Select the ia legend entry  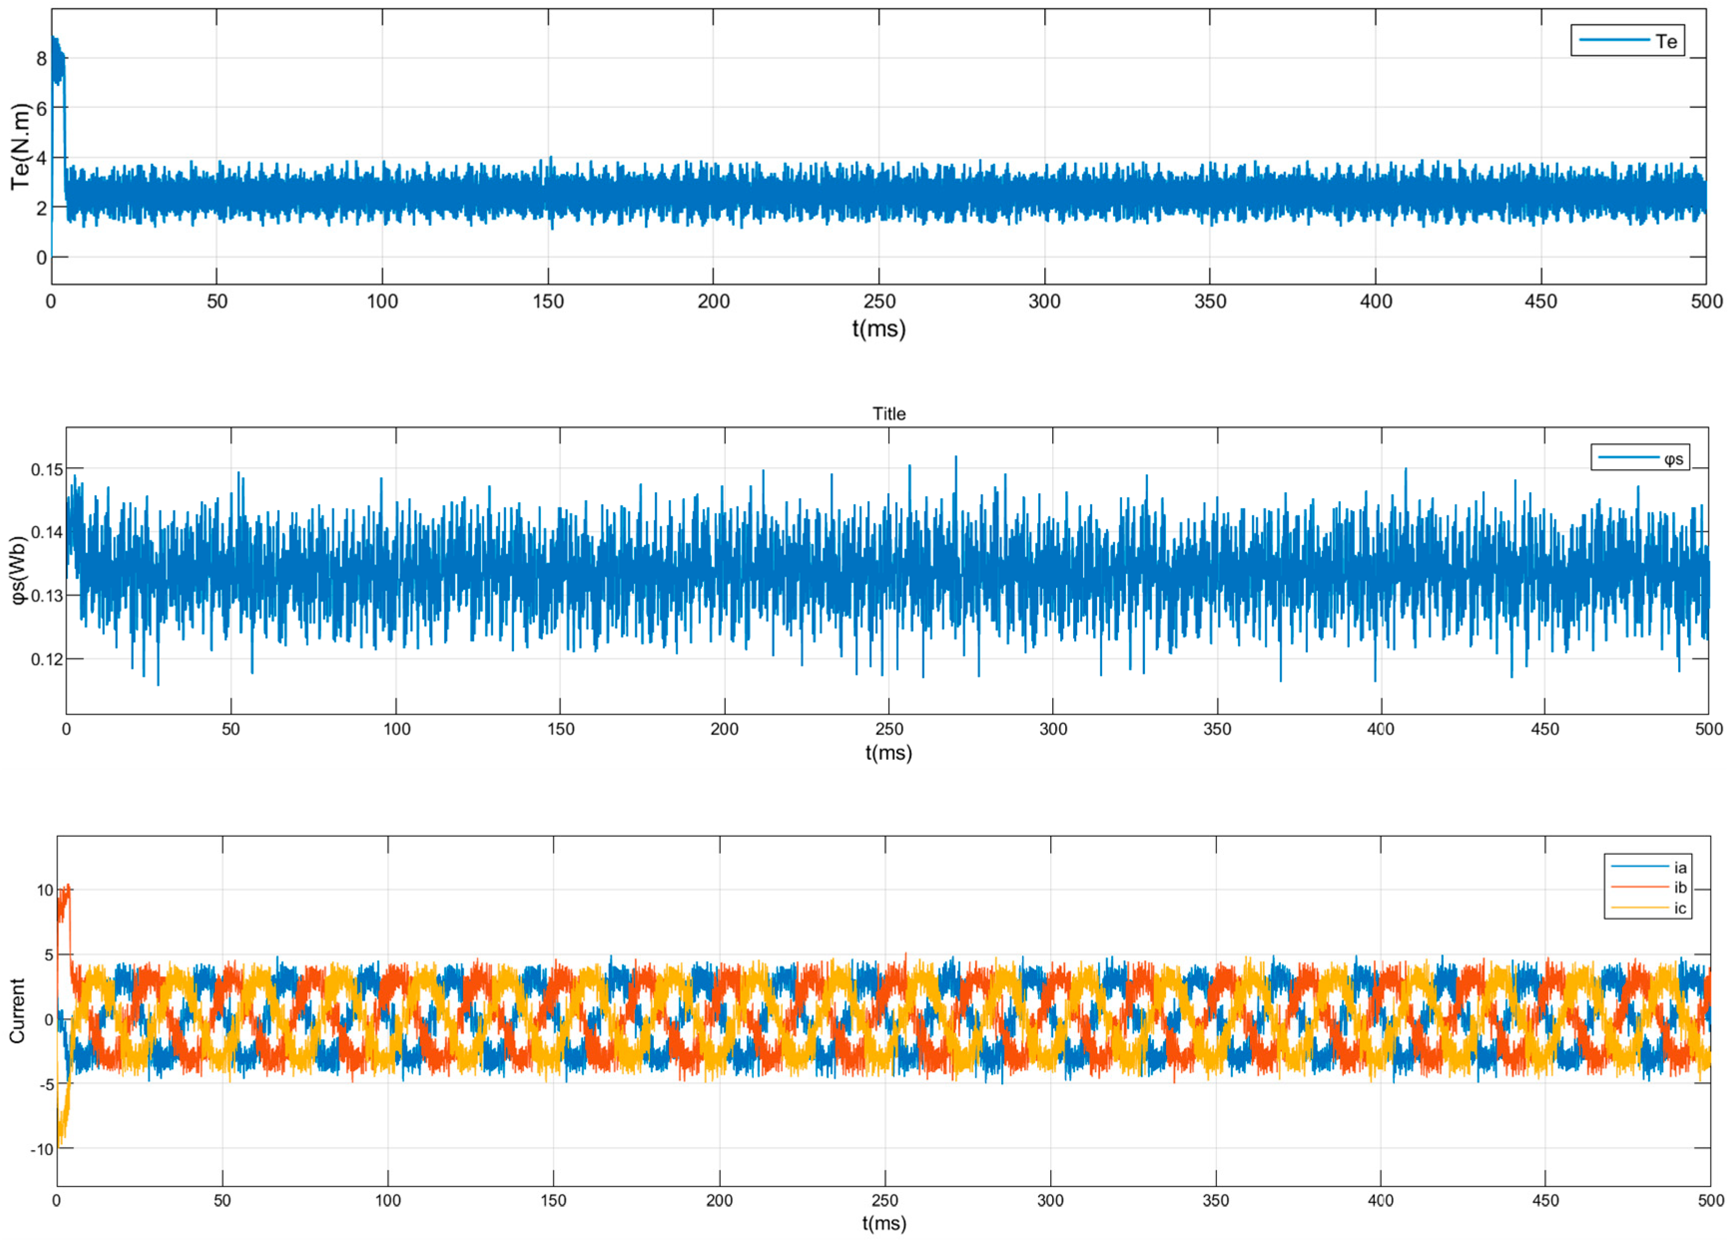click(x=1680, y=867)
